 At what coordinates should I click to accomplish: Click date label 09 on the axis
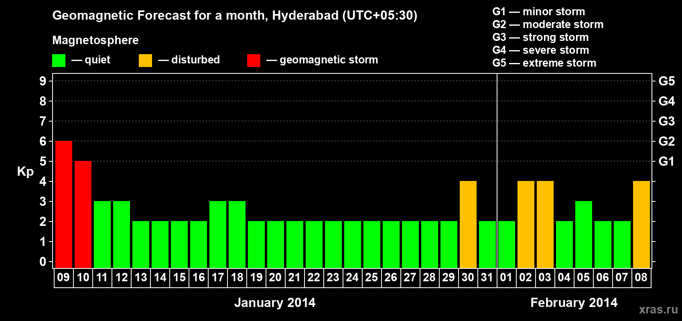coord(63,278)
